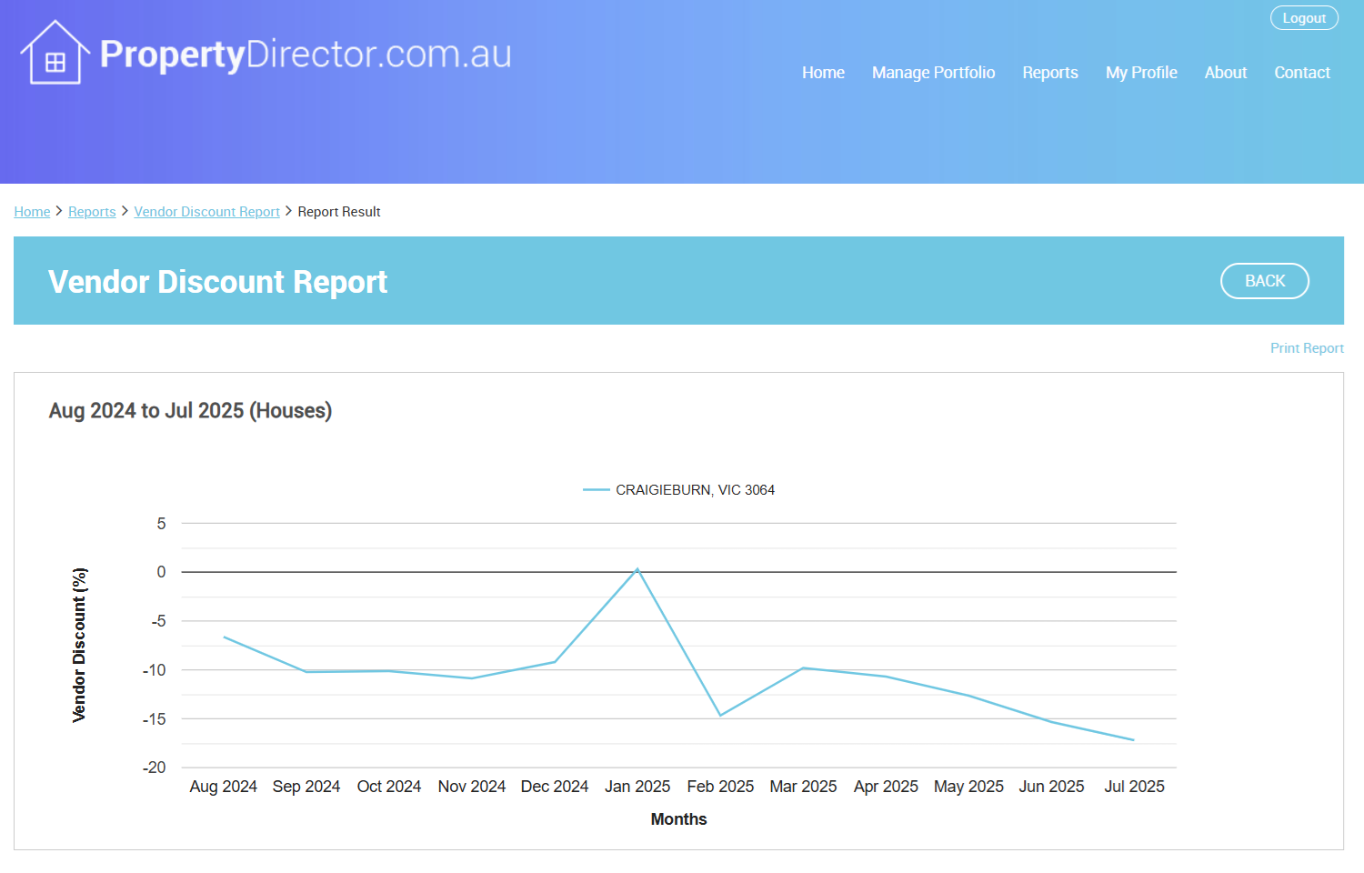This screenshot has height=873, width=1364.
Task: Print the report via Print Report link
Action: pyautogui.click(x=1307, y=348)
